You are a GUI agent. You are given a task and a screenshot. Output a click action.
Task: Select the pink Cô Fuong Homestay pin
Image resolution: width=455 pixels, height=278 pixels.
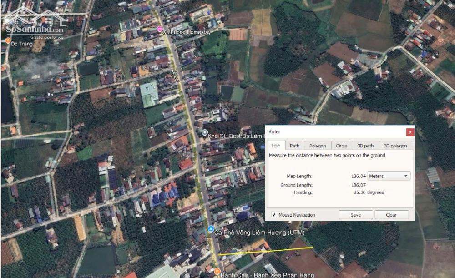(159, 29)
